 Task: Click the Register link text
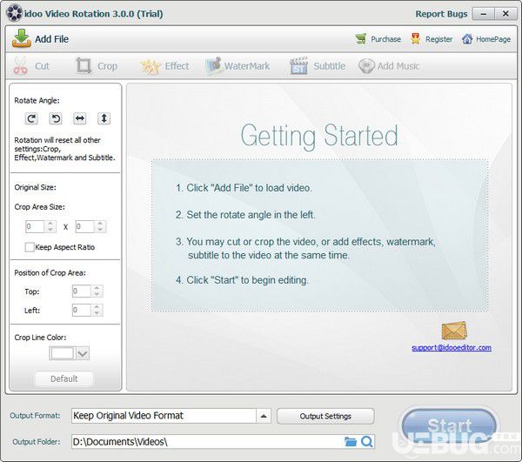[x=438, y=39]
